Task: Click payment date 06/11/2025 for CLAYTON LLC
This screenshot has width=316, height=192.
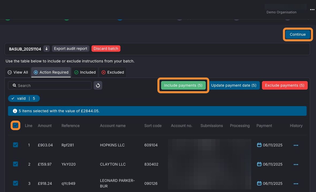Action: point(273,164)
